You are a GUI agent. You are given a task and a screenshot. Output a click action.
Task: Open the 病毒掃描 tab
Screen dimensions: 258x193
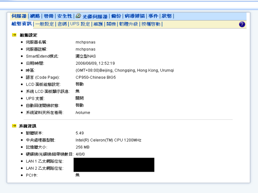[x=135, y=16]
